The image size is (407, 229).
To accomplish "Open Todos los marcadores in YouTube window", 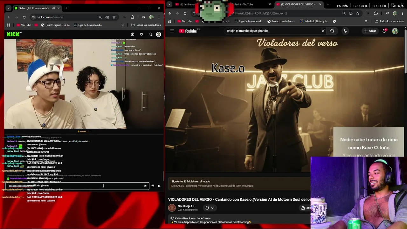I will coord(389,21).
